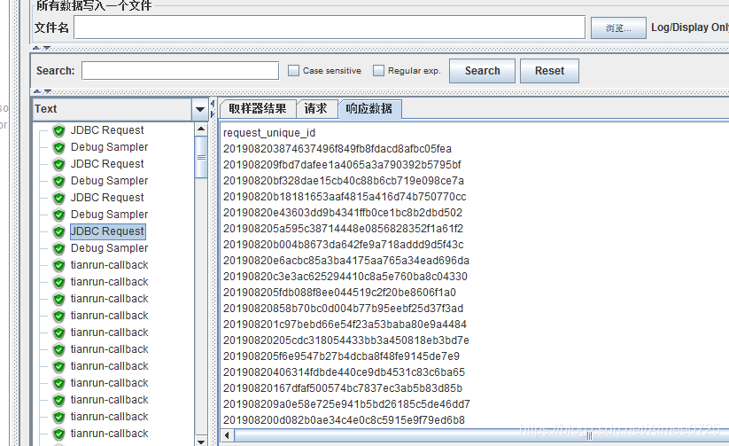Click results tree scrollbar down arrow
The image size is (729, 446).
(201, 441)
